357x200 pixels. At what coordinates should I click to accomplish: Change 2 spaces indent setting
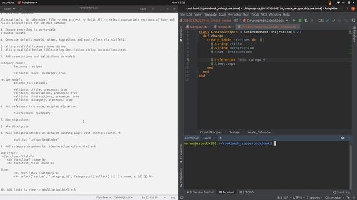pos(315,198)
